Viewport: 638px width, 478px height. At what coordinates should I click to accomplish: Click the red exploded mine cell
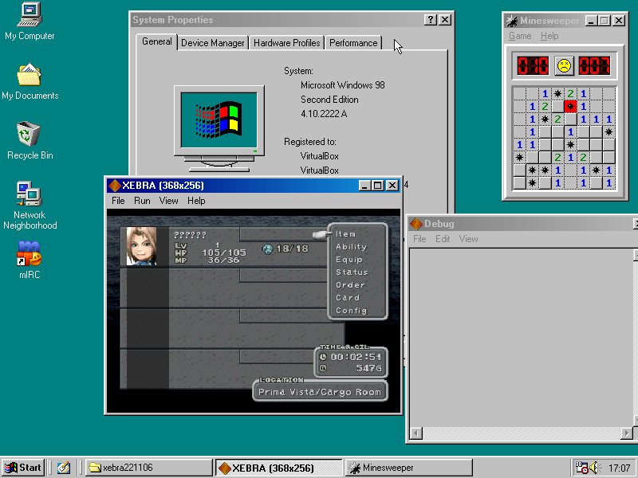click(x=570, y=107)
